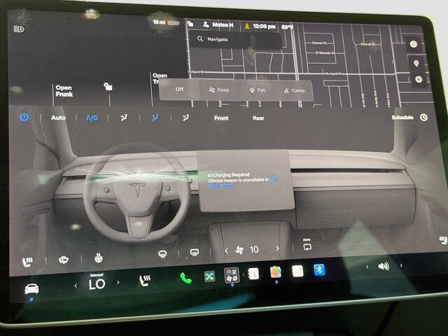448x336 pixels.
Task: Open the notebook-style app icon
Action: click(253, 274)
